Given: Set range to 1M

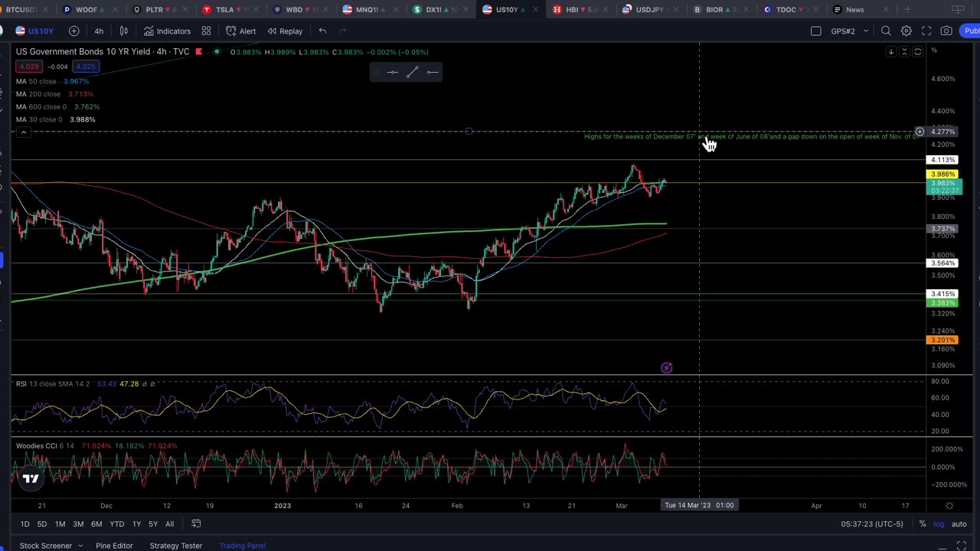Looking at the screenshot, I should pyautogui.click(x=60, y=524).
